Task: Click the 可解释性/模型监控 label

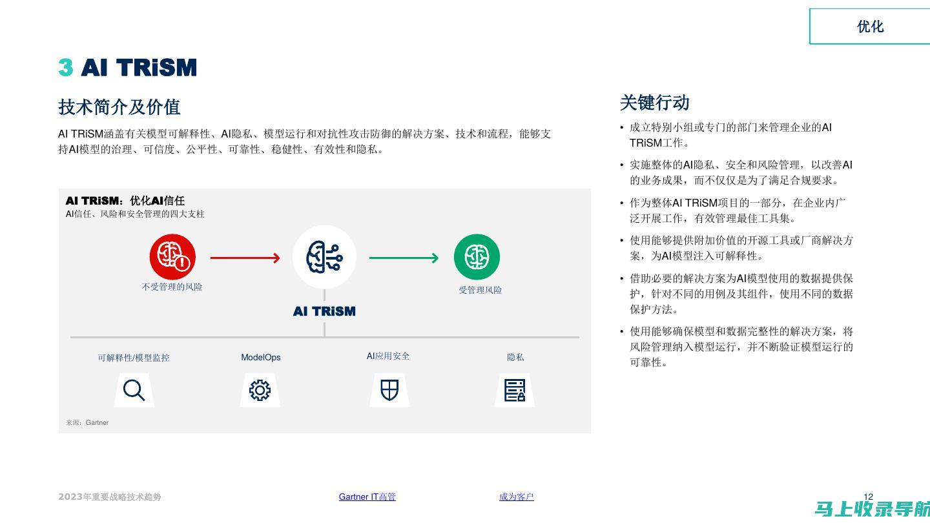Action: click(x=134, y=358)
